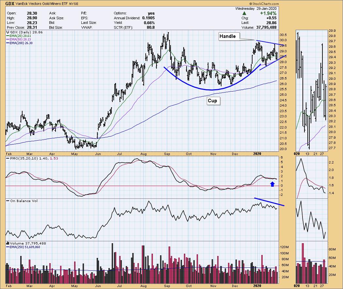
Task: Click the blue up arrow in PMO panel
Action: coord(272,184)
